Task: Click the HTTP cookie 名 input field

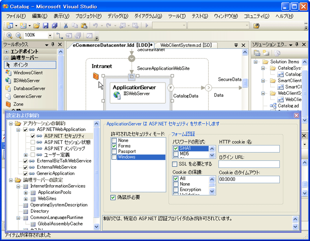Action: pyautogui.click(x=249, y=149)
